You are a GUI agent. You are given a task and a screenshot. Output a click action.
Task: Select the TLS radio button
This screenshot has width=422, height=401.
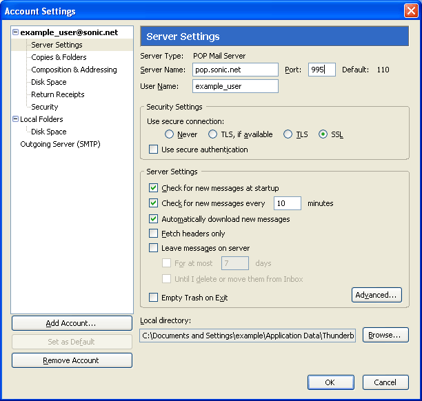click(x=288, y=134)
